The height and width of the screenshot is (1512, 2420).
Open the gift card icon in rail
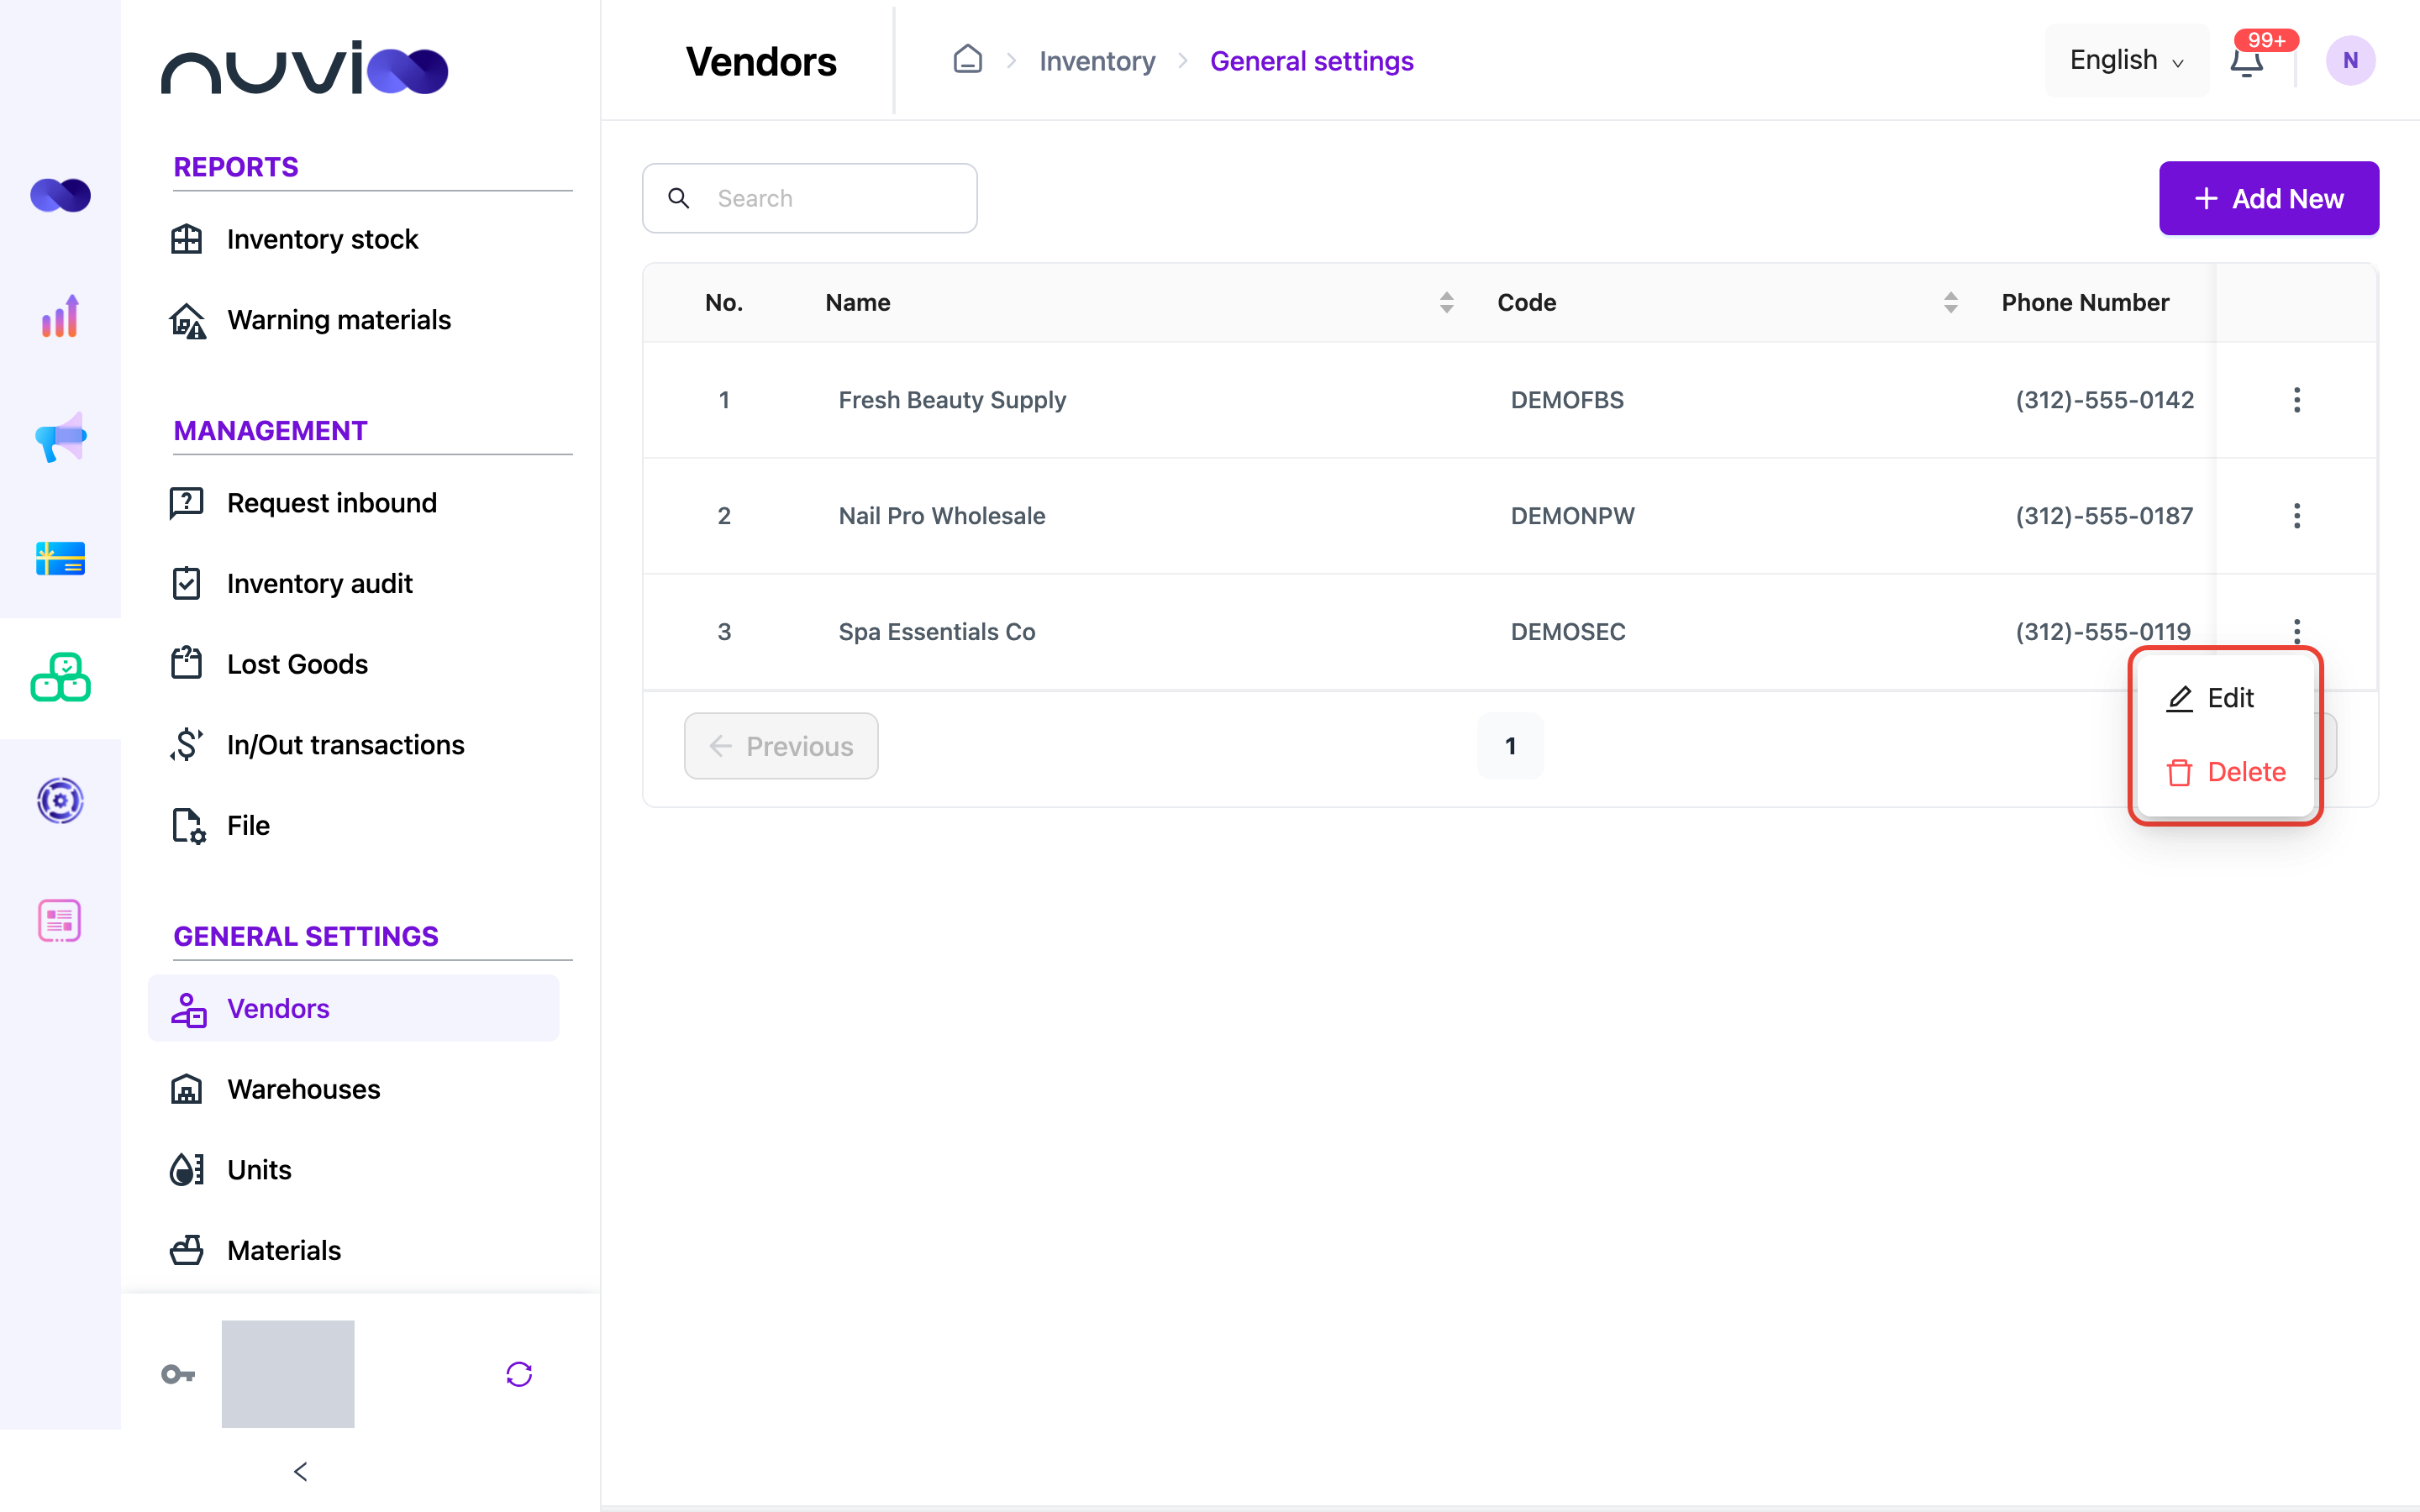(60, 558)
